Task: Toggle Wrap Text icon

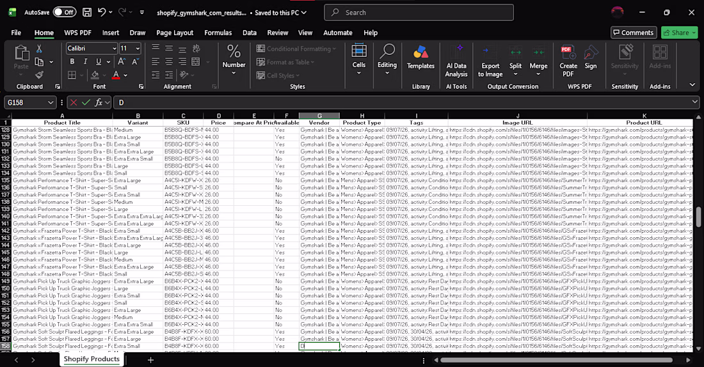Action: click(x=196, y=49)
